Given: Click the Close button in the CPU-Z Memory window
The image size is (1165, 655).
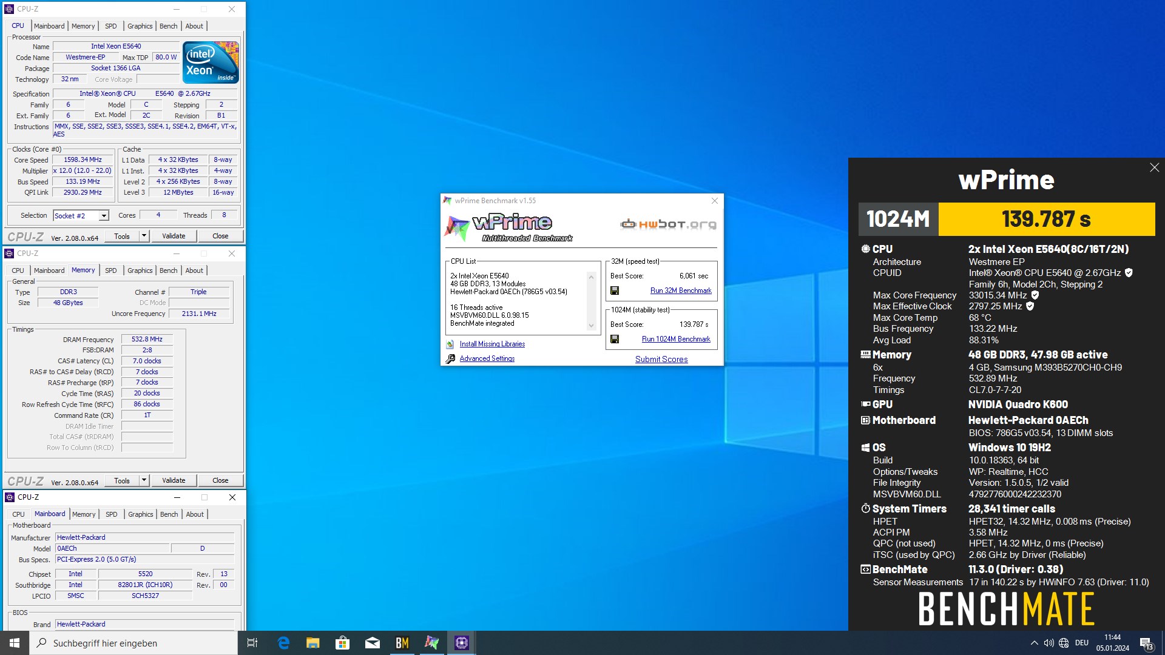Looking at the screenshot, I should pyautogui.click(x=220, y=480).
